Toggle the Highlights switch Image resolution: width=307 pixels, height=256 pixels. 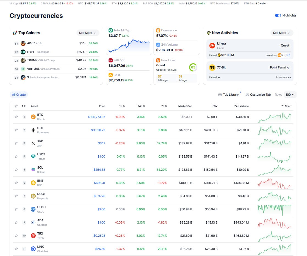[x=278, y=15]
